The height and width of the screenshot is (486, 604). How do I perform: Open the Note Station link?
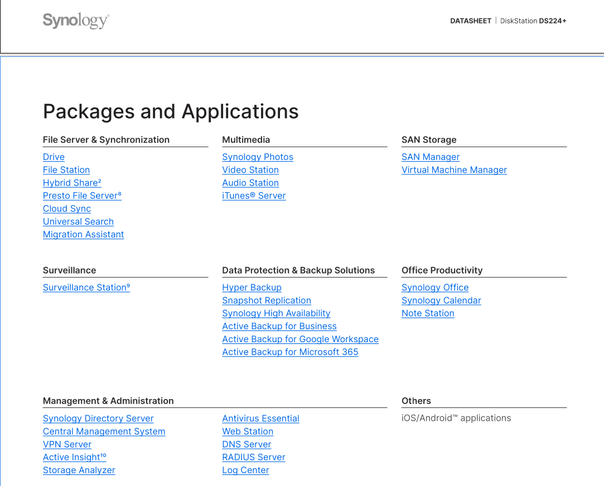(x=428, y=313)
